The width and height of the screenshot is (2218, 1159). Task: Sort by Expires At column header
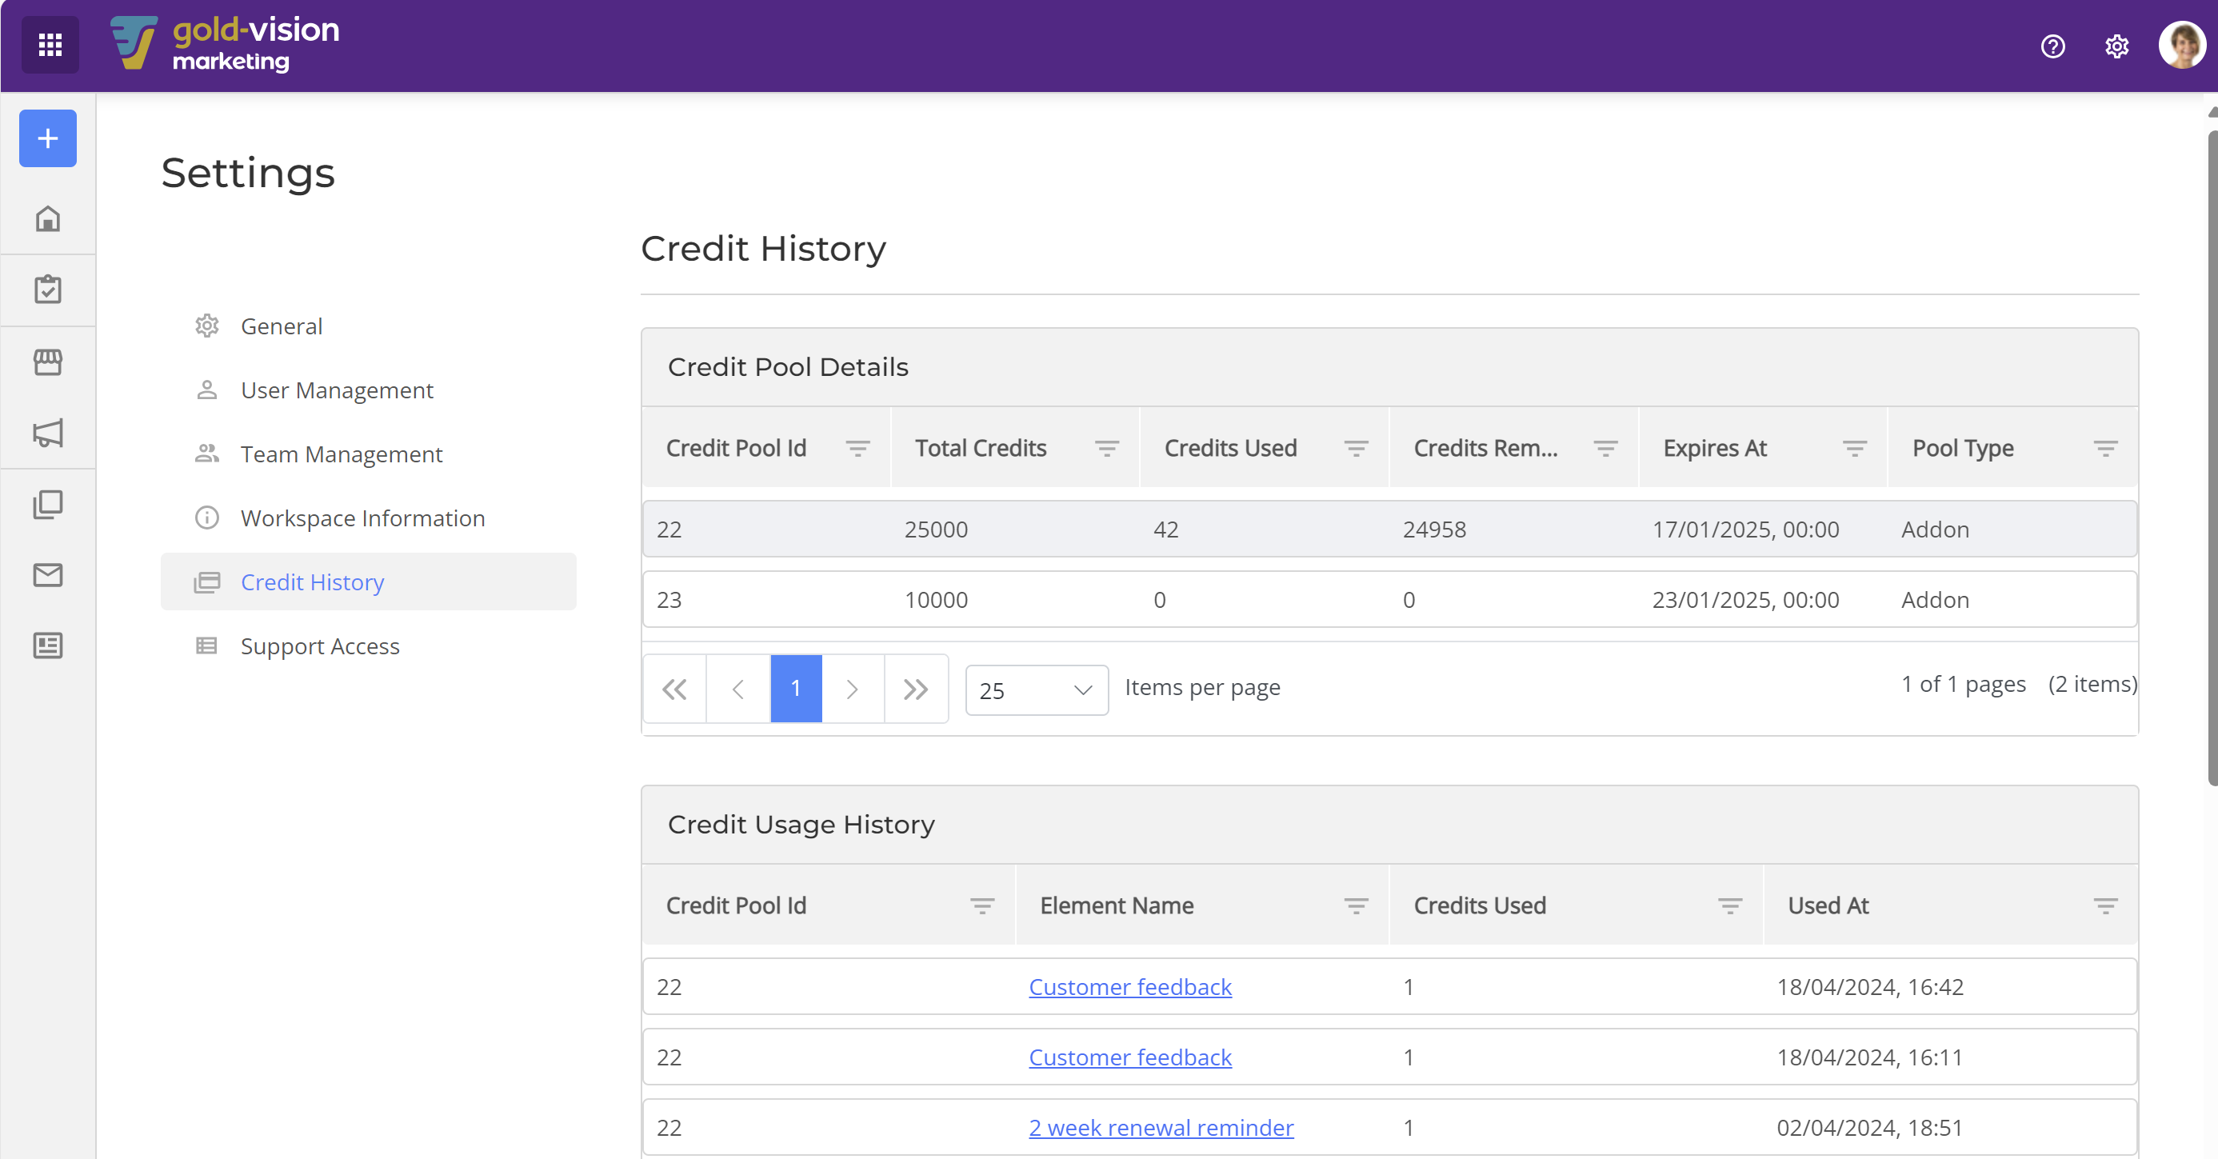[x=1714, y=449]
